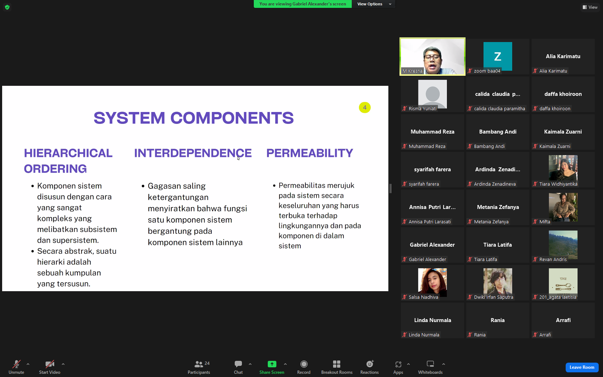Select Annisa Putri Larasati tile
The image size is (603, 377).
tap(432, 208)
